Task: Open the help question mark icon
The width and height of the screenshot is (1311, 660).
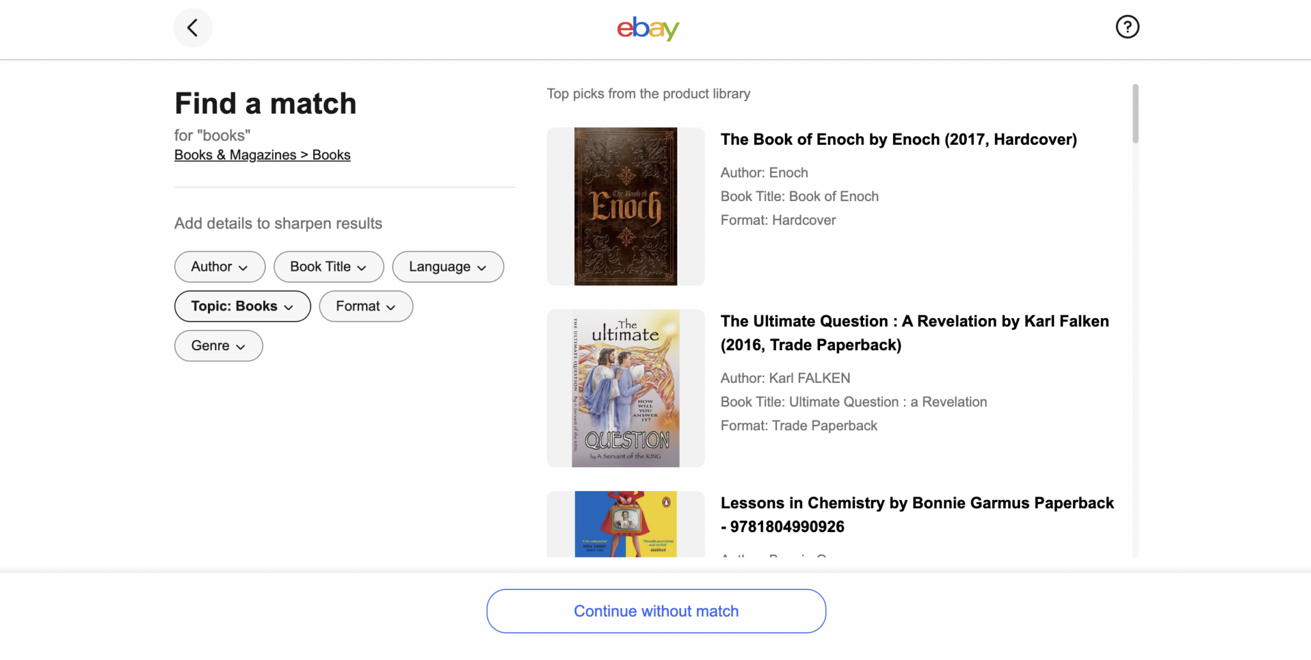Action: click(x=1127, y=27)
